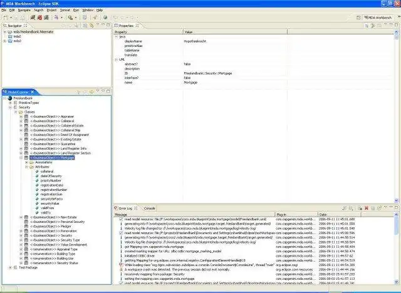Select the MDA Workbench perspective button
The width and height of the screenshot is (401, 293).
pyautogui.click(x=378, y=18)
